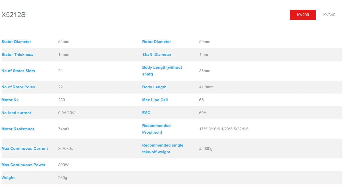The height and width of the screenshot is (187, 345).
Task: Click the 41.8mm body length value
Action: click(206, 87)
